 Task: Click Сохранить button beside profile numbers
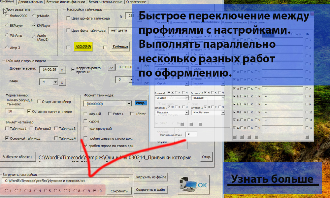pos(119,191)
